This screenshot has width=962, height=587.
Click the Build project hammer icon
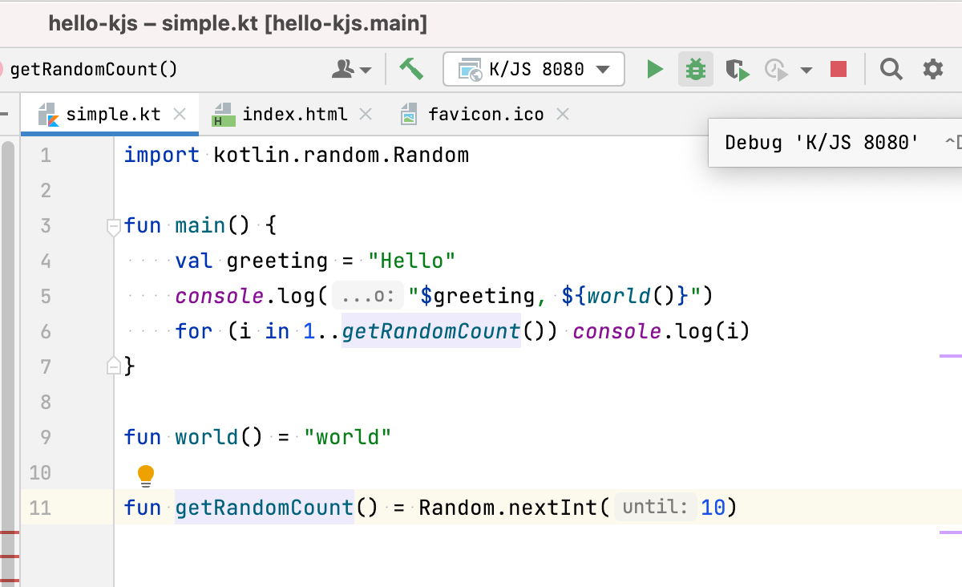[x=411, y=69]
